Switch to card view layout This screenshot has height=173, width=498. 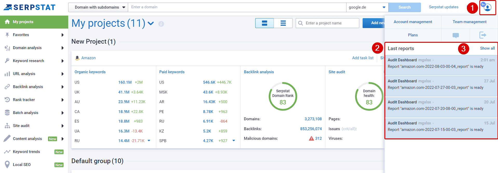coord(265,23)
